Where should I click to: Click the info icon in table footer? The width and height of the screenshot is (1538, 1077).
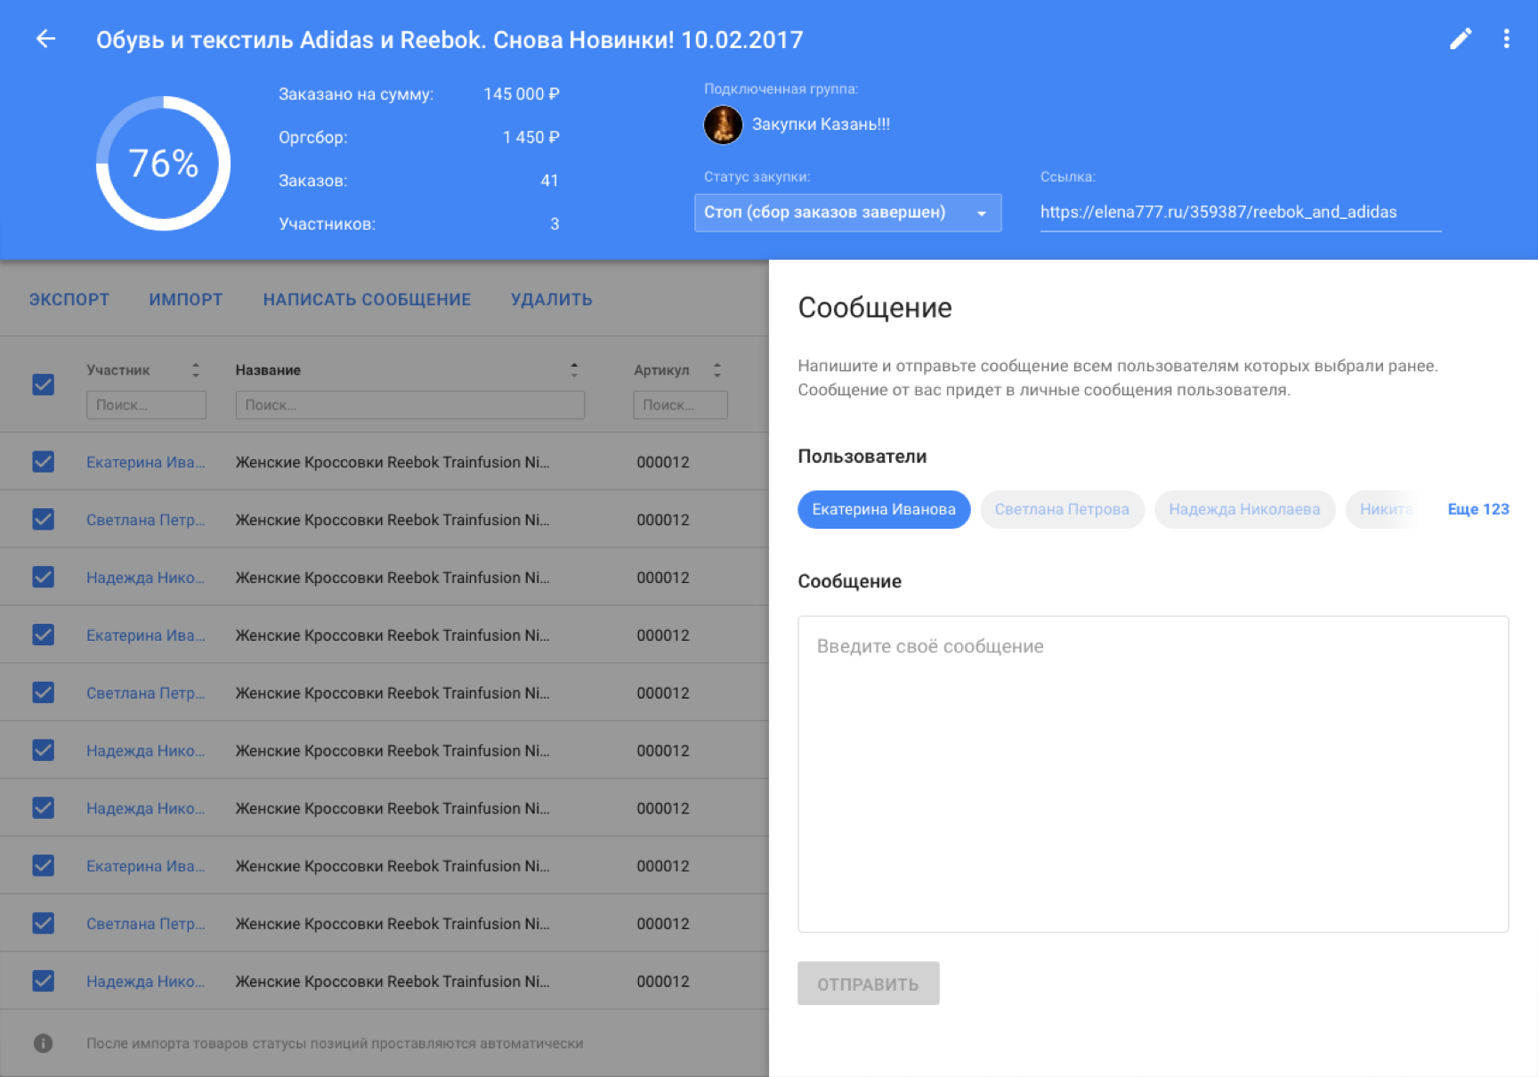(43, 1043)
